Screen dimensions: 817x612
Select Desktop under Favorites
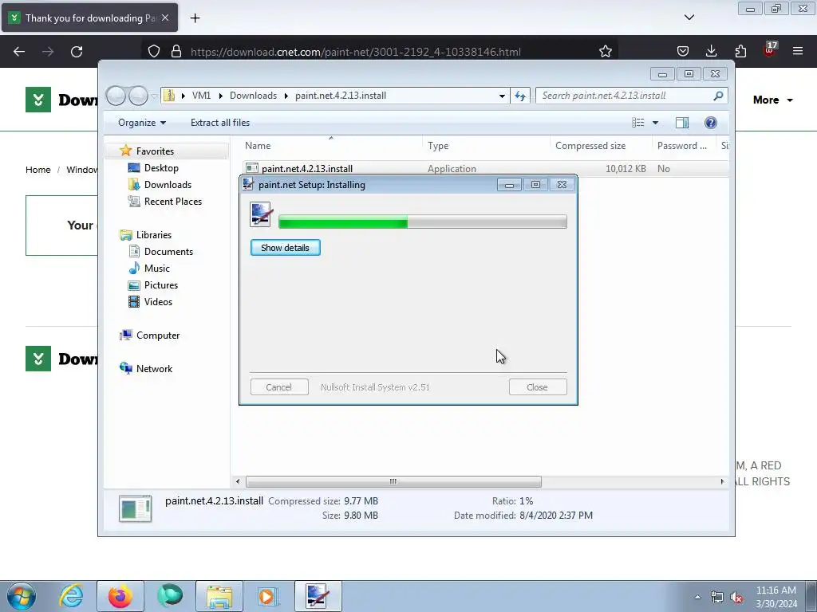(161, 168)
